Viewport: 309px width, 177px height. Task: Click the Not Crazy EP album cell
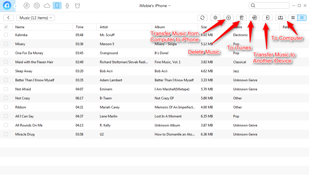(x=164, y=98)
